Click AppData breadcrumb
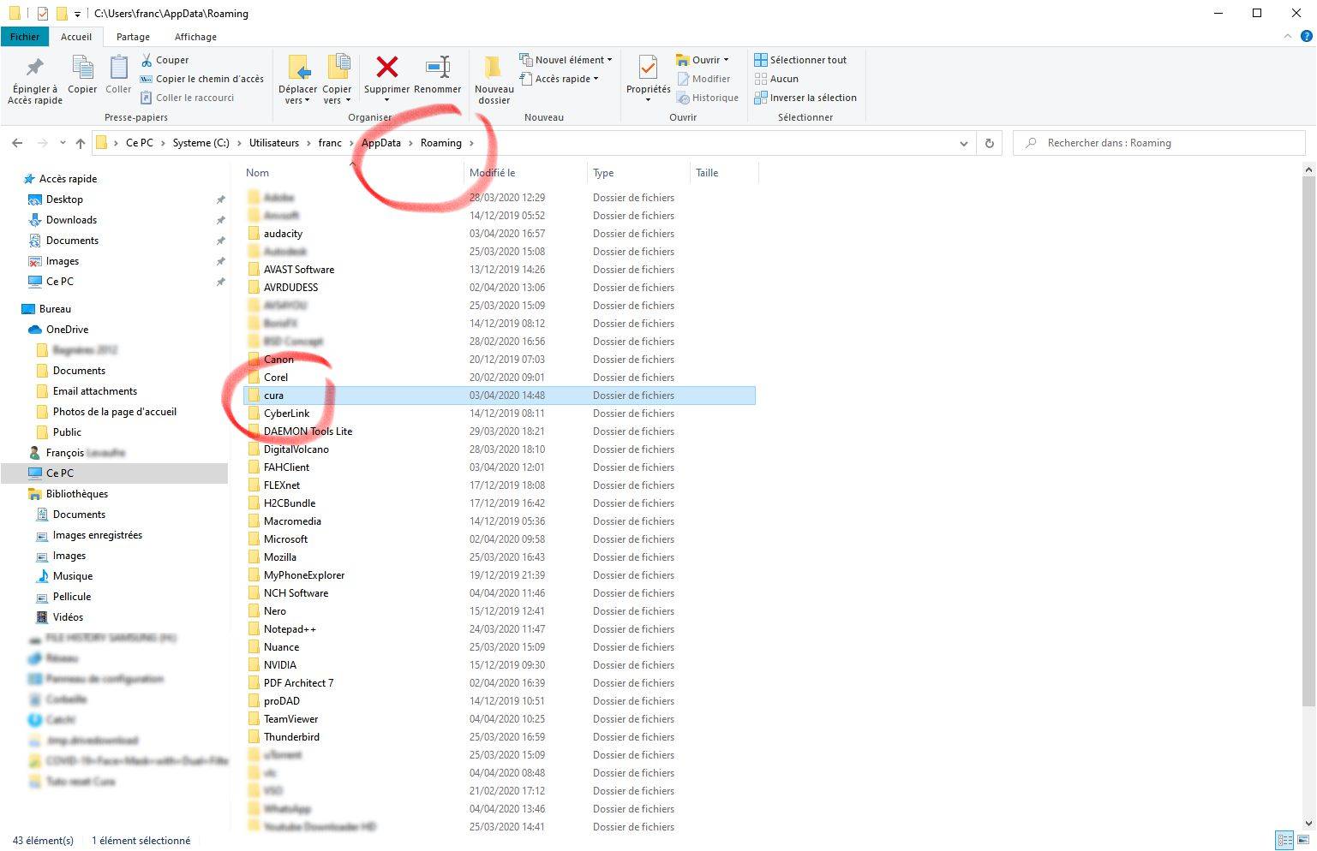This screenshot has width=1317, height=851. point(381,143)
